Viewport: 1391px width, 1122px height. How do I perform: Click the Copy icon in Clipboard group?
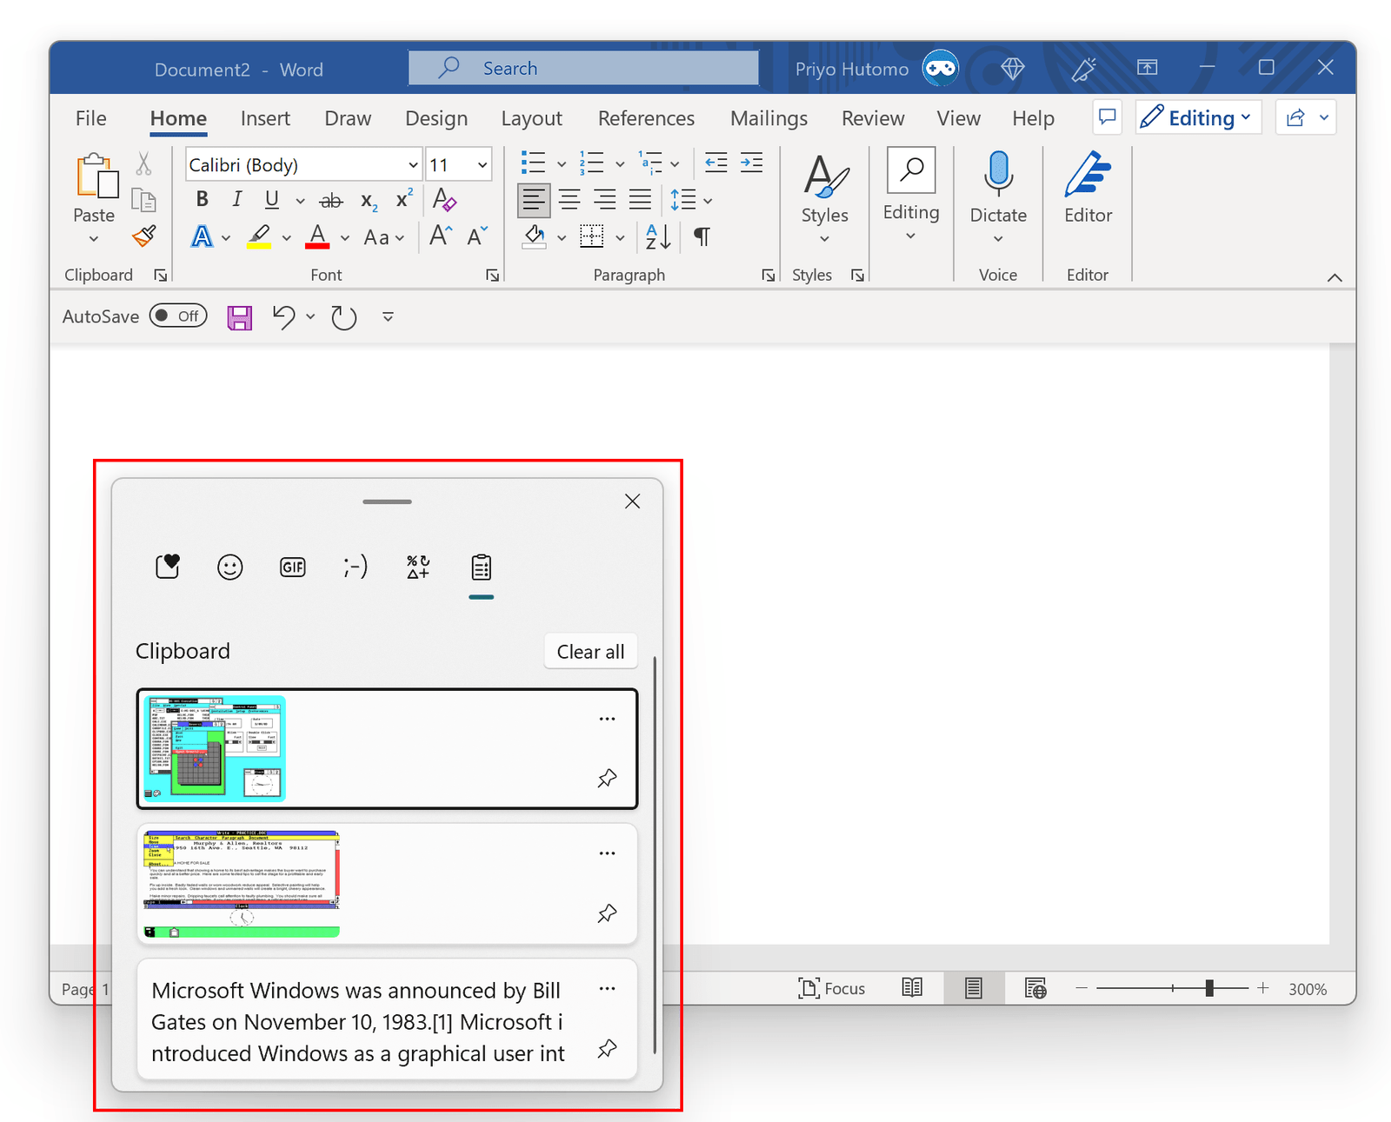pos(143,201)
